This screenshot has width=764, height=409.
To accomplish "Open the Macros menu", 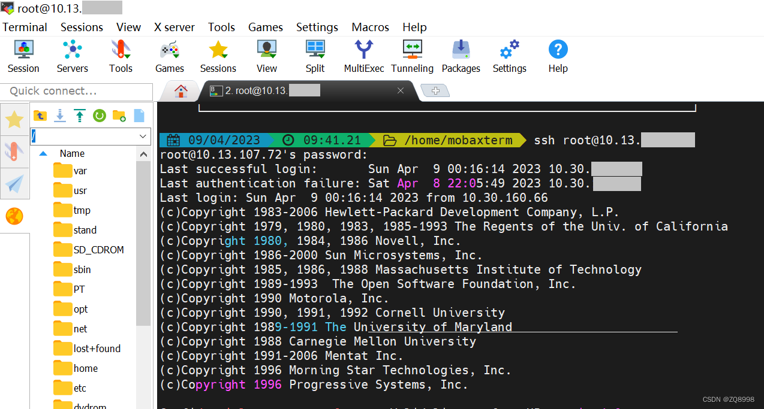I will tap(370, 27).
